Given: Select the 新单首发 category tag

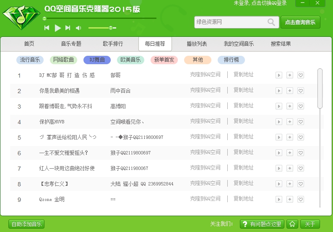Looking at the screenshot, I should (164, 60).
